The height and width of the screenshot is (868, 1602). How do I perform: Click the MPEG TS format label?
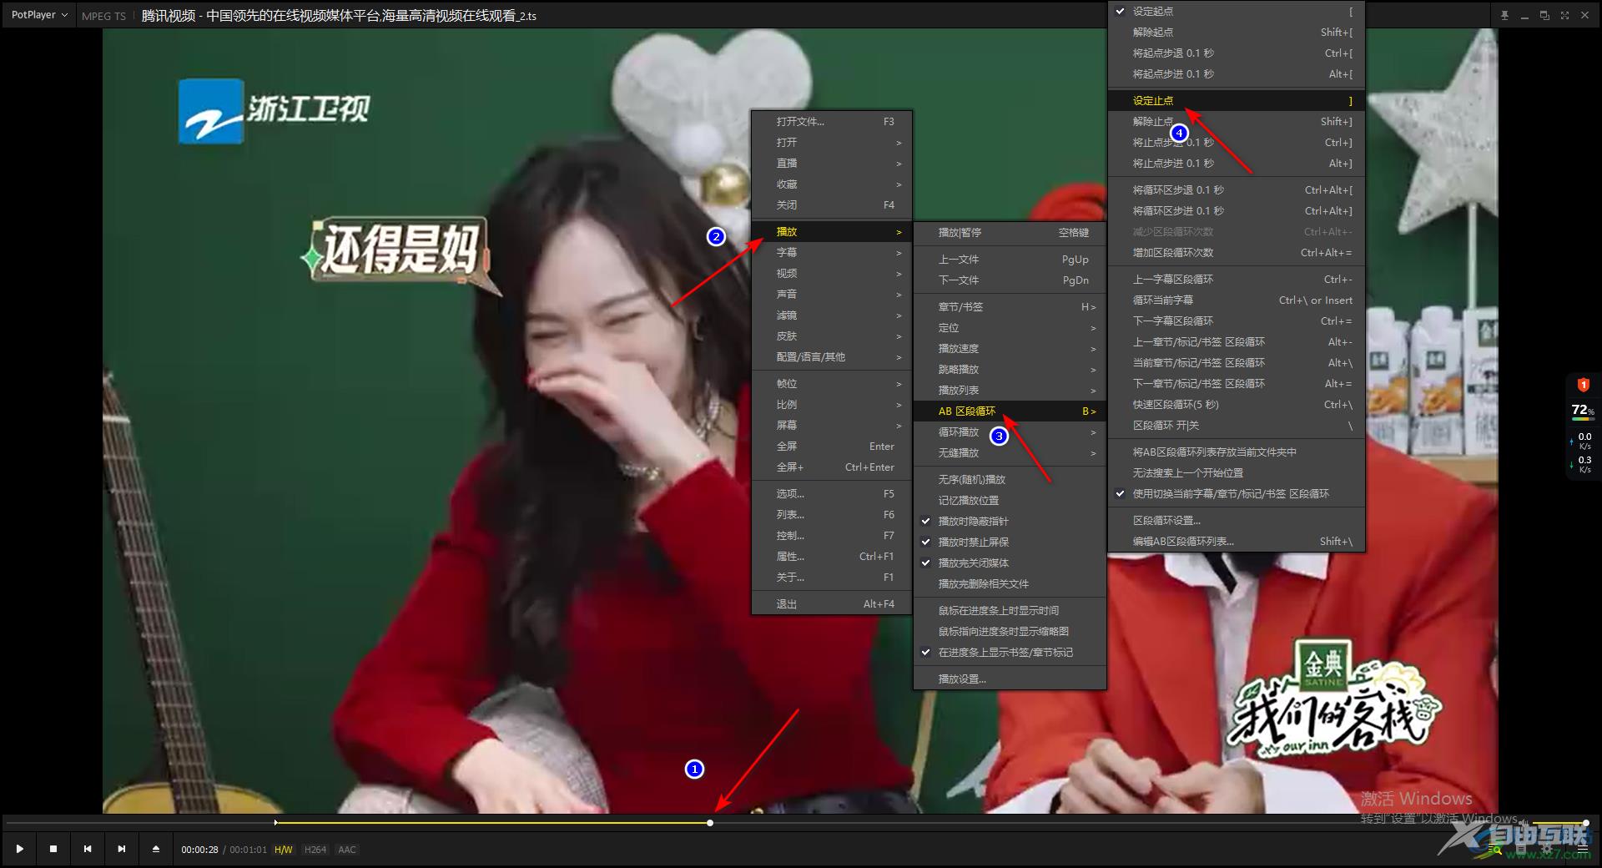pos(103,16)
